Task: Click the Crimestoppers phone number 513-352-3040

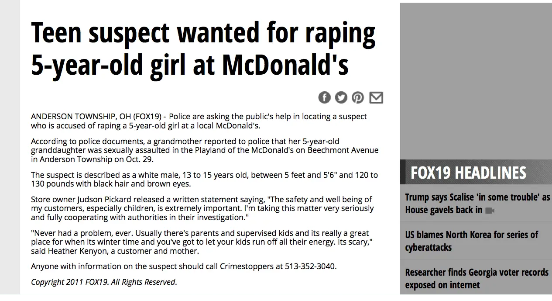Action: coord(311,266)
